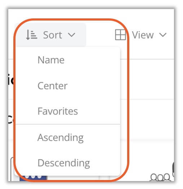Click the cut-off bold letter C on the left
The width and height of the screenshot is (183, 189).
coord(11,120)
